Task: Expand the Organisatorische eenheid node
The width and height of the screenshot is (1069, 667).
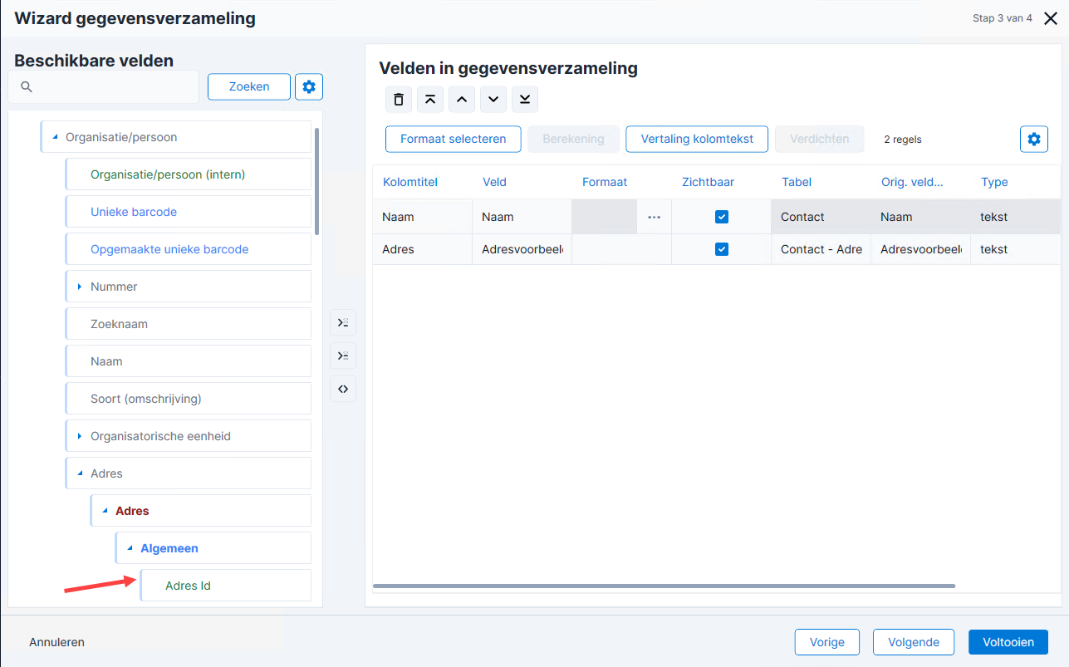Action: pyautogui.click(x=80, y=436)
